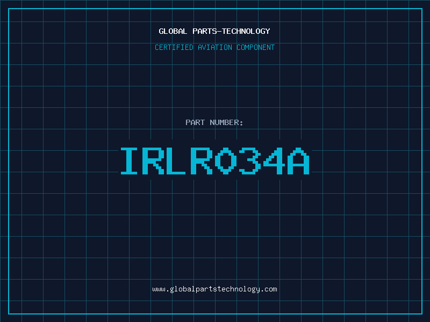Open the www.globalpartstechnology.com link
Image resolution: width=430 pixels, height=322 pixels.
[x=214, y=289]
